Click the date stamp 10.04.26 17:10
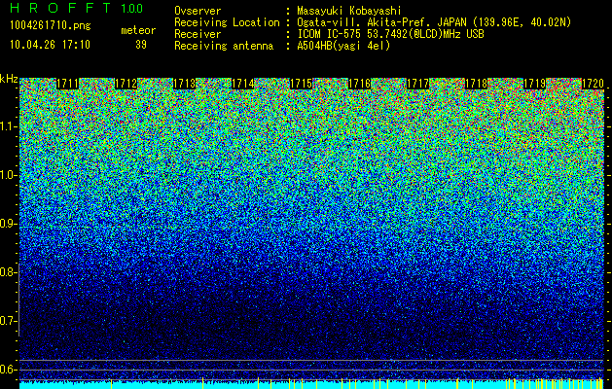This screenshot has width=612, height=389. [50, 45]
